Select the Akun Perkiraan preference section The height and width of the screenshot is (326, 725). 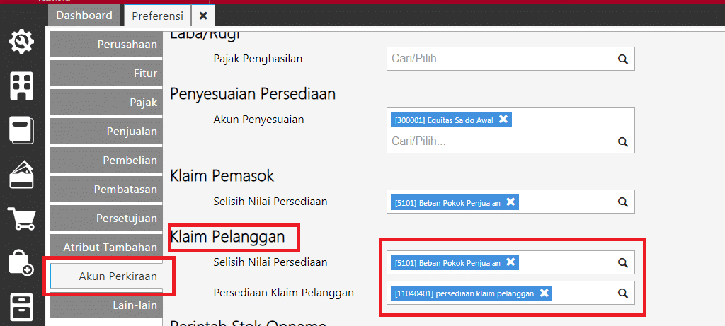[117, 276]
